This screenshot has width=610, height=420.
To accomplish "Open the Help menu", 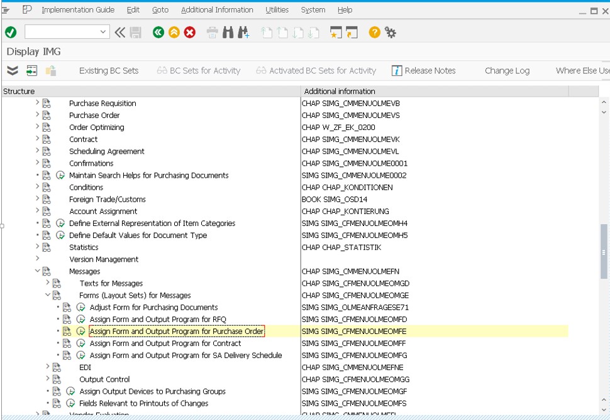I will tap(345, 9).
